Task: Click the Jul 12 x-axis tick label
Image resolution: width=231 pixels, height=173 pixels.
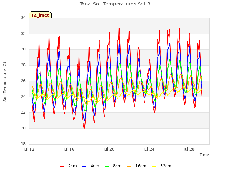Action: [29, 149]
